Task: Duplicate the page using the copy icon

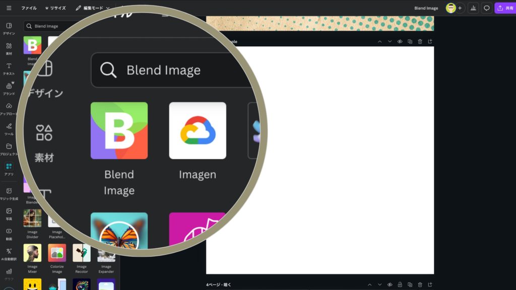Action: point(410,41)
